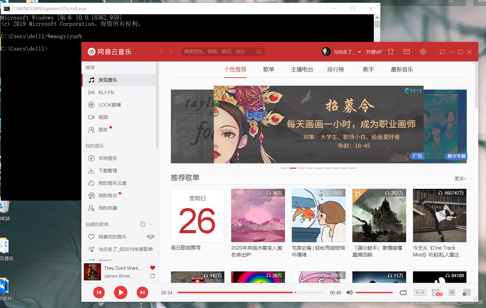Open the 朋友 sidebar entry
This screenshot has height=308, width=486.
point(118,130)
